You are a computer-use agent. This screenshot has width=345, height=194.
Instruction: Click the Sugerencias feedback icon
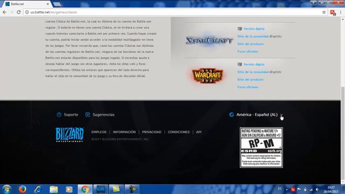87,115
